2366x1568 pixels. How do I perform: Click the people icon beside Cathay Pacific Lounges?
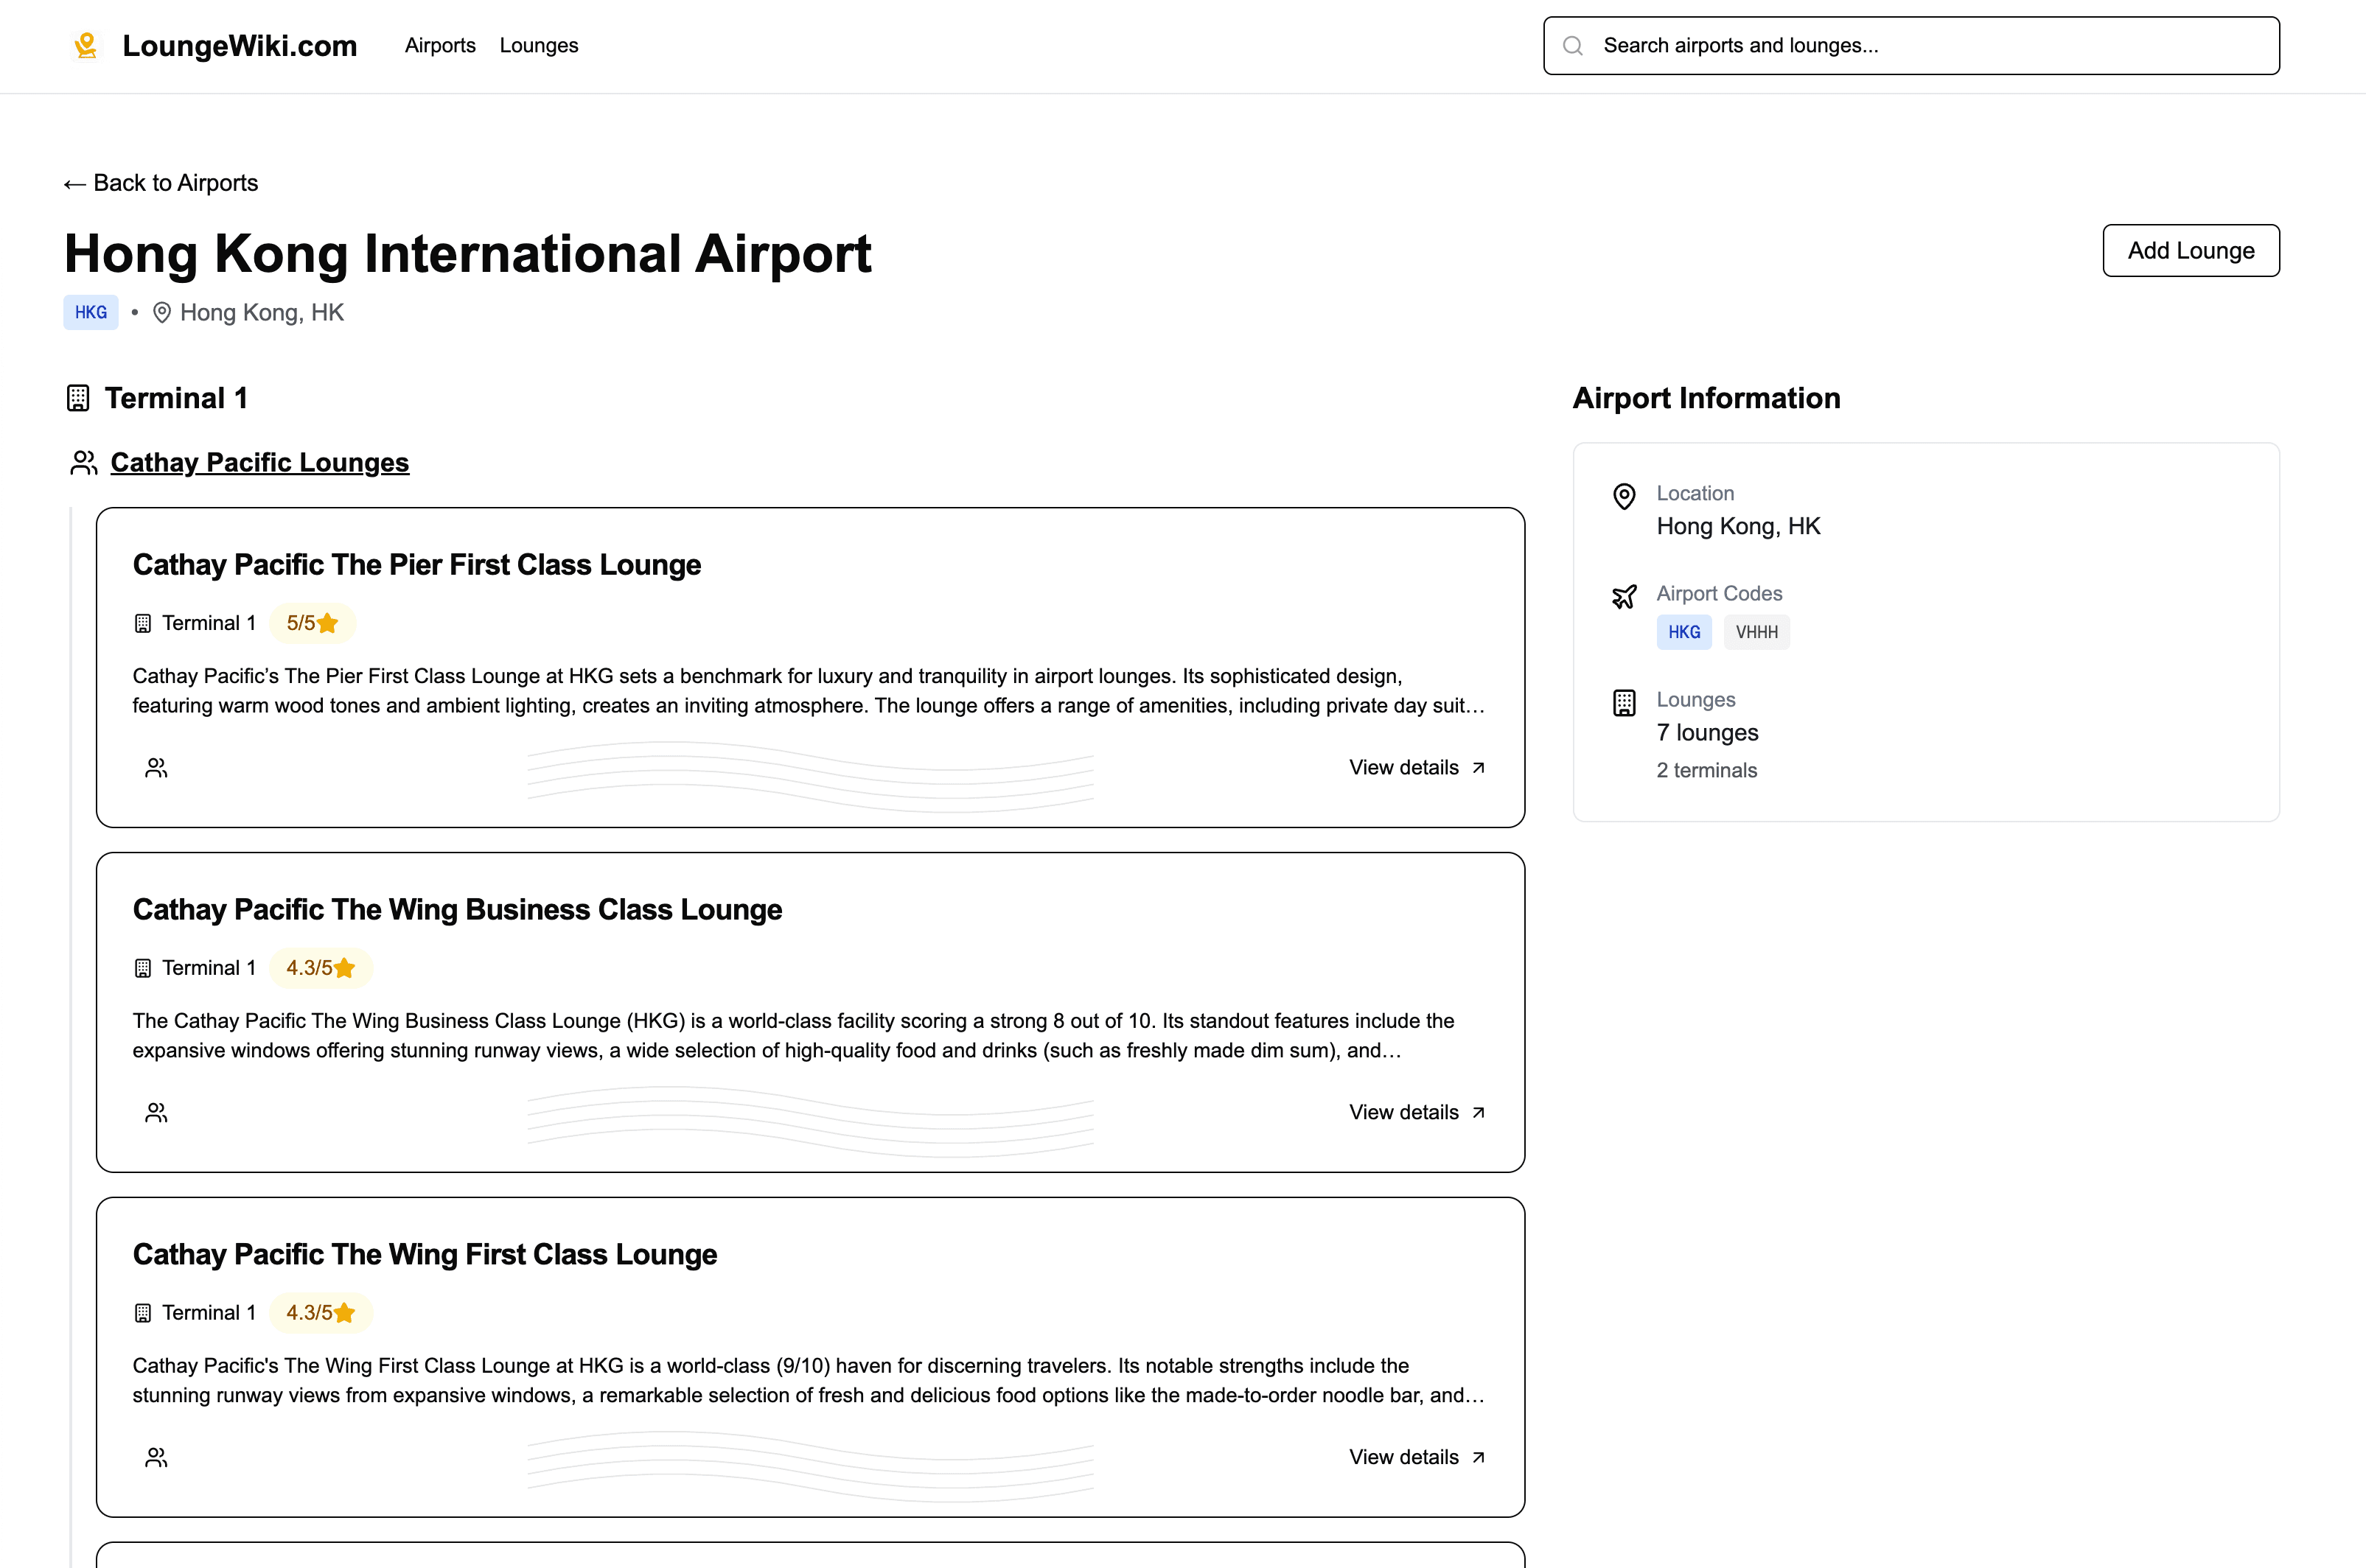coord(84,463)
